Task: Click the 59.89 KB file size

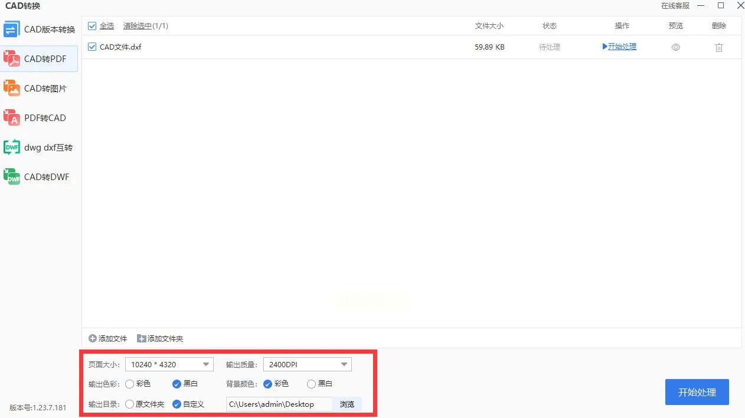Action: [x=489, y=47]
